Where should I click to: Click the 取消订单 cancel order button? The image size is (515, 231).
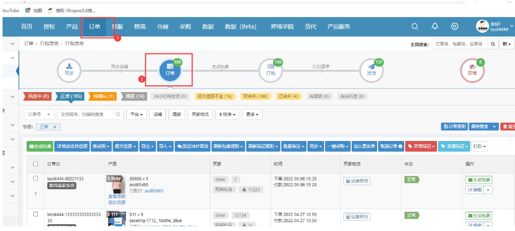391,147
